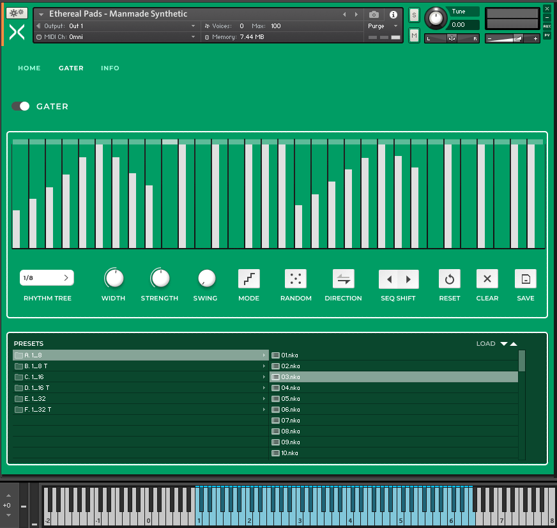Click the Load down triangle

click(x=504, y=344)
